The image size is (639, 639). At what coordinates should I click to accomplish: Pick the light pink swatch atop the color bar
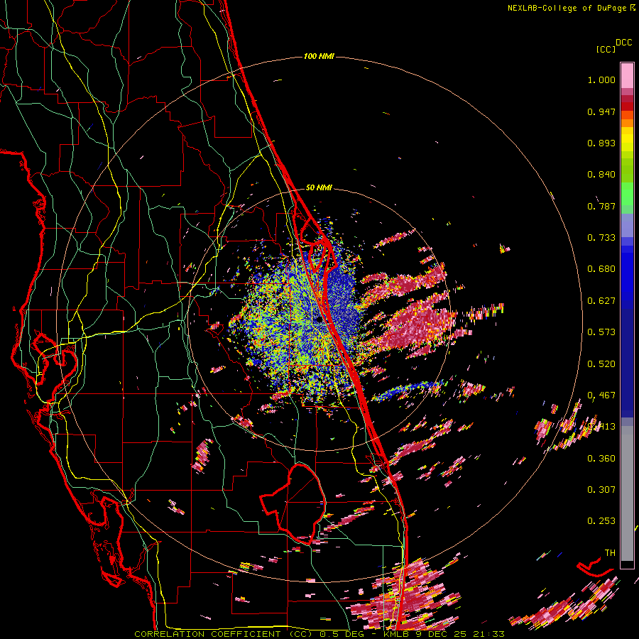[627, 76]
